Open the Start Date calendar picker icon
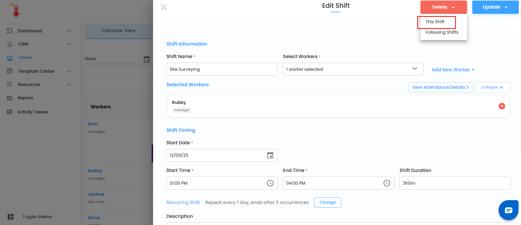521x225 pixels. (270, 155)
